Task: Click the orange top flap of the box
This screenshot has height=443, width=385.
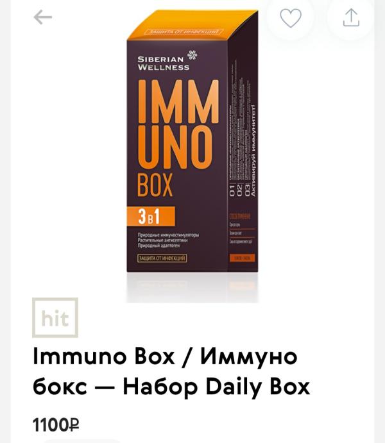Action: (193, 25)
